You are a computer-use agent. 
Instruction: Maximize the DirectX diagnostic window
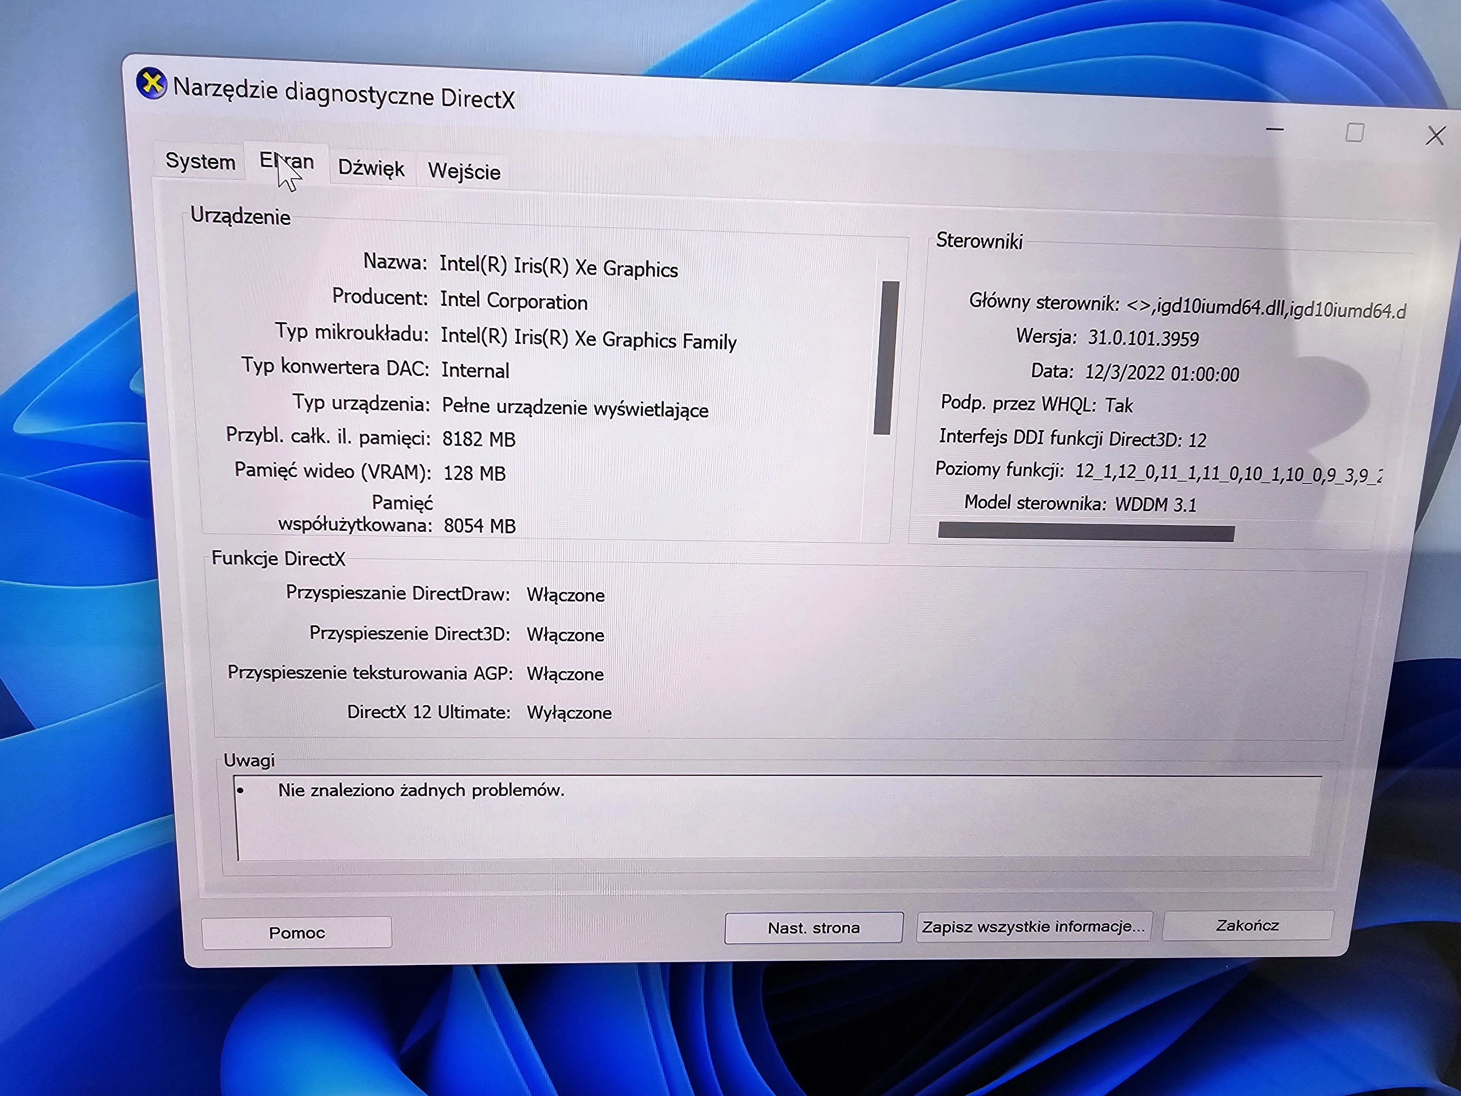[x=1355, y=133]
